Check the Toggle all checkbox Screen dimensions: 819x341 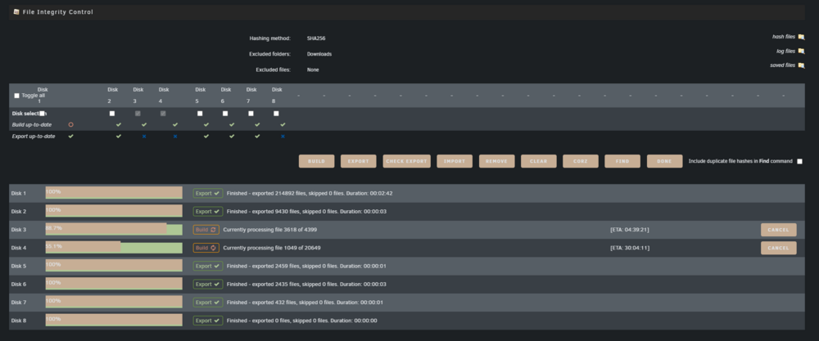pyautogui.click(x=16, y=96)
